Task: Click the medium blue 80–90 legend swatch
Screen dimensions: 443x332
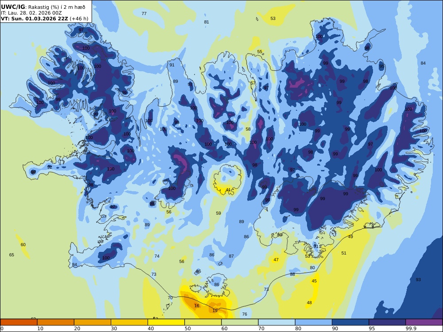Action: pos(314,322)
